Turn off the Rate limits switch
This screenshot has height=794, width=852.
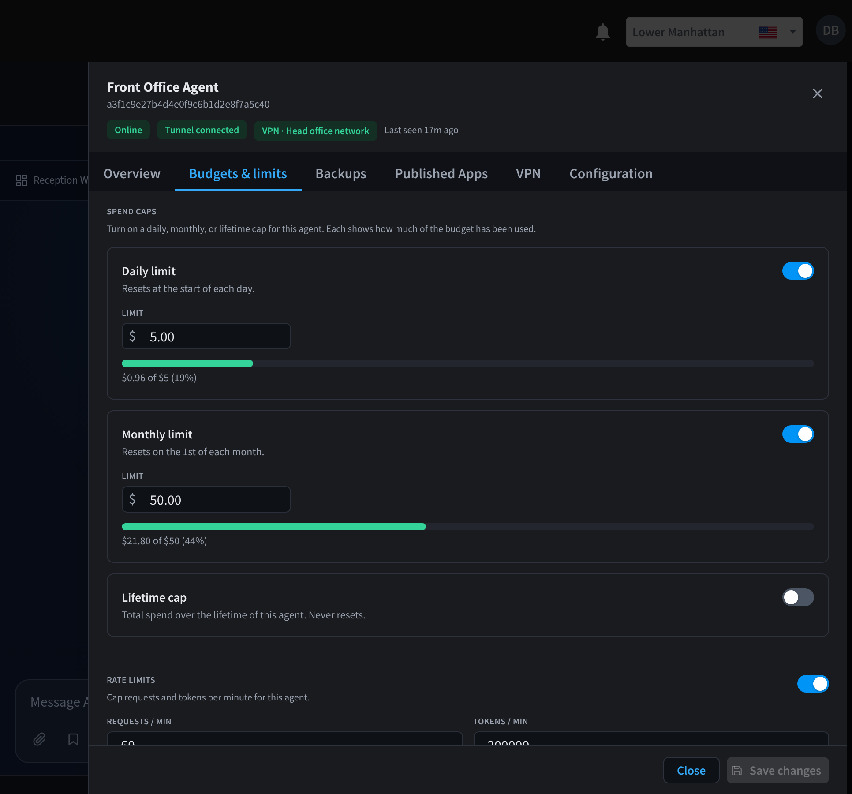813,684
